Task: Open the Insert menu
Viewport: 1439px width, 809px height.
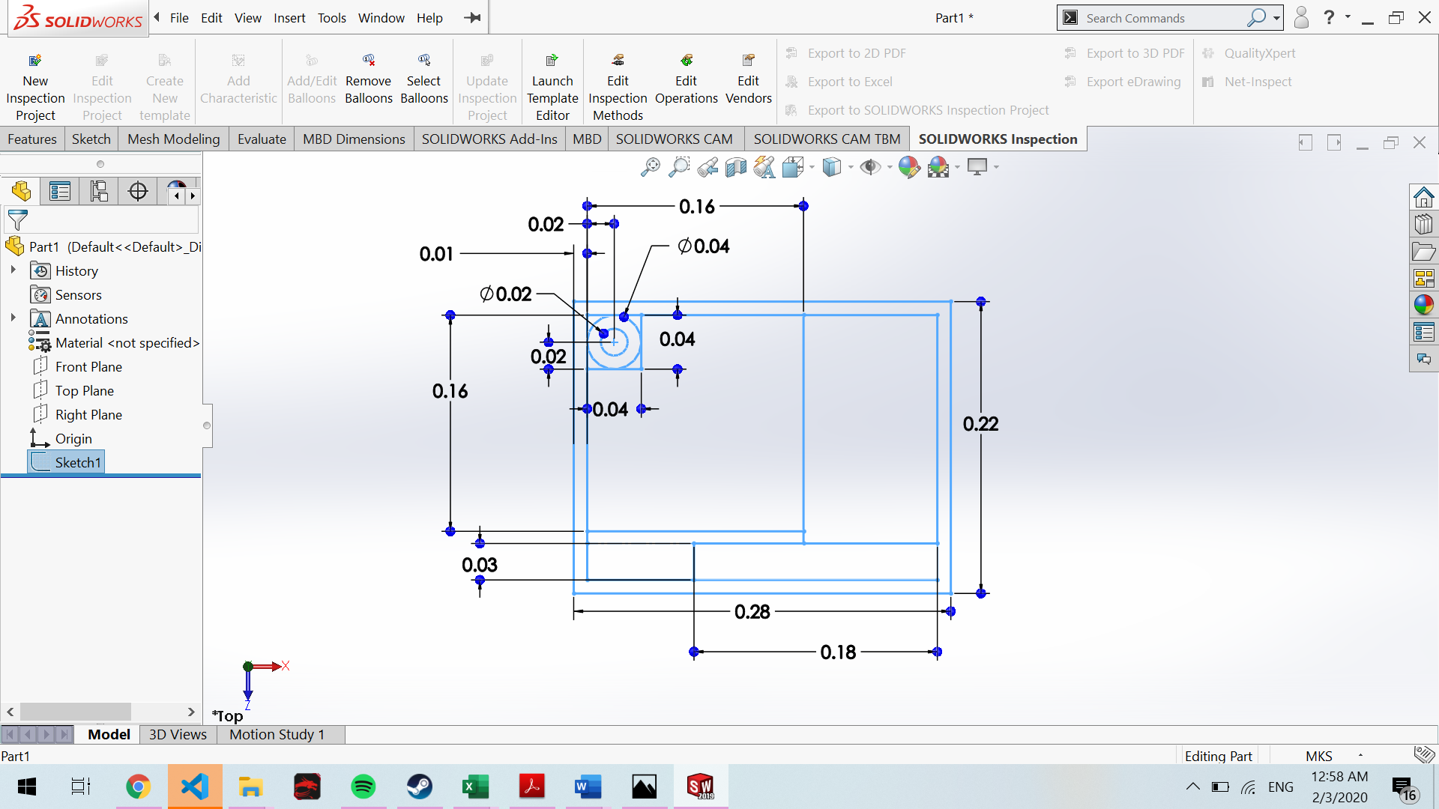Action: 289,18
